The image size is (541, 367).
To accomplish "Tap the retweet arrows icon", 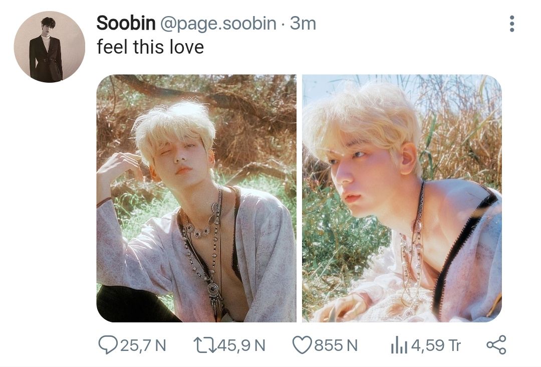I will [203, 345].
